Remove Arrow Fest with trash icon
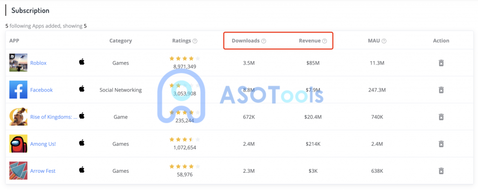This screenshot has height=190, width=478. tap(441, 171)
